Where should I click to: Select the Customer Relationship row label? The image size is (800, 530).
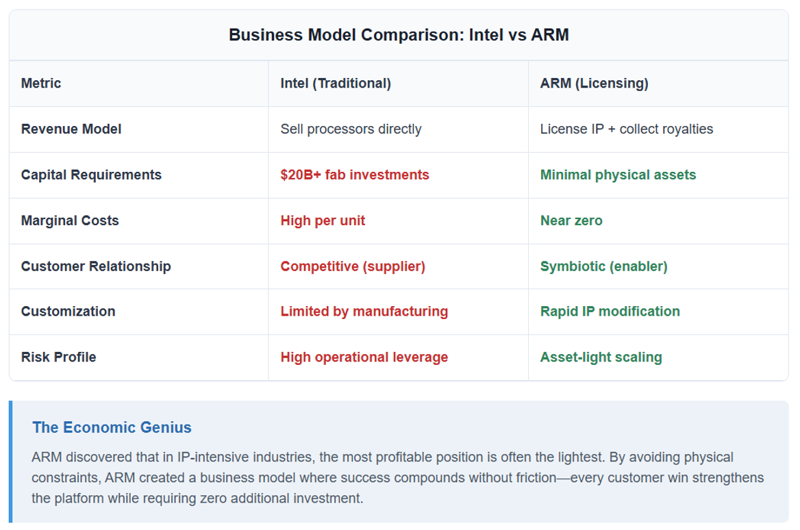tap(96, 266)
